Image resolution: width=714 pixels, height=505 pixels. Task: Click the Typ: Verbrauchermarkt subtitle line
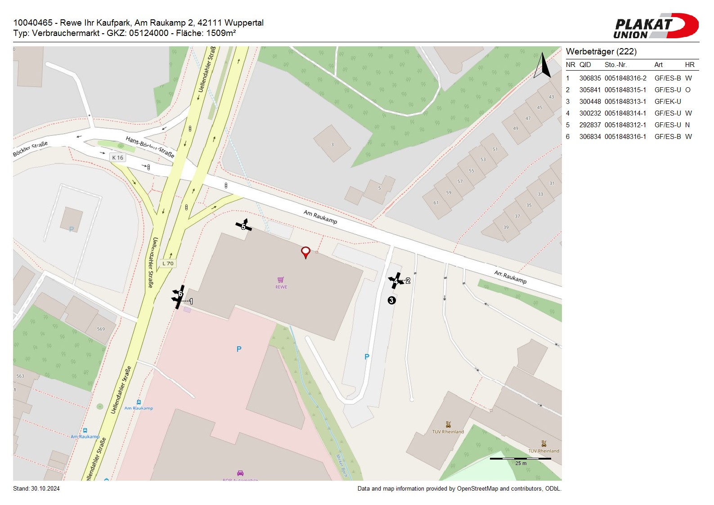pyautogui.click(x=125, y=33)
